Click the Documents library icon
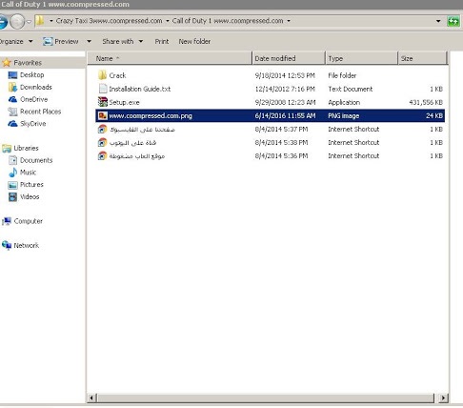Screen dimensions: 463x408 click(12, 160)
